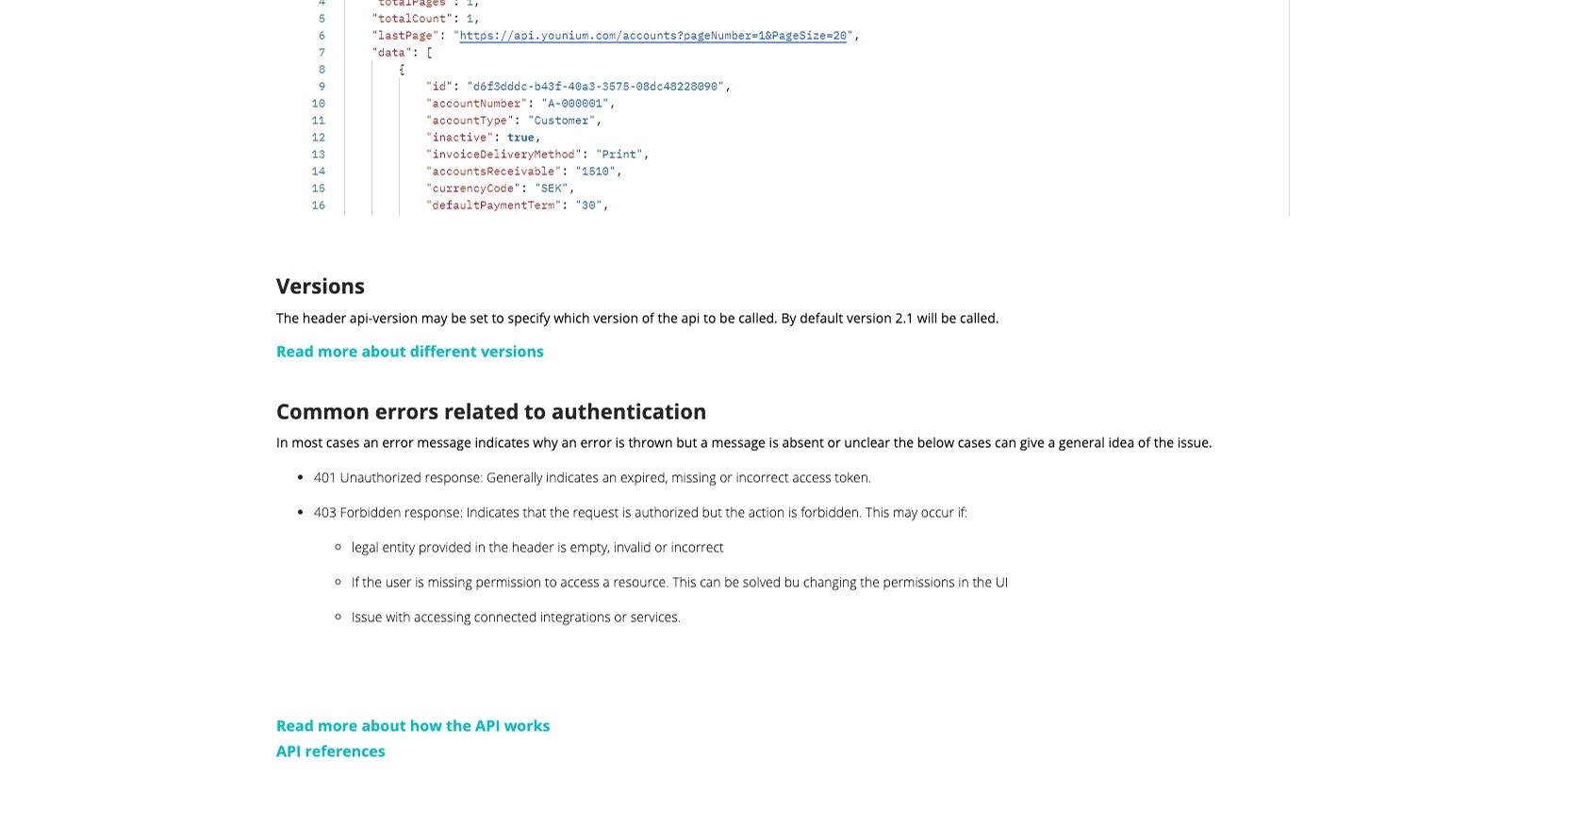Open 'Read more about different versions' link
The height and width of the screenshot is (826, 1584).
click(409, 352)
